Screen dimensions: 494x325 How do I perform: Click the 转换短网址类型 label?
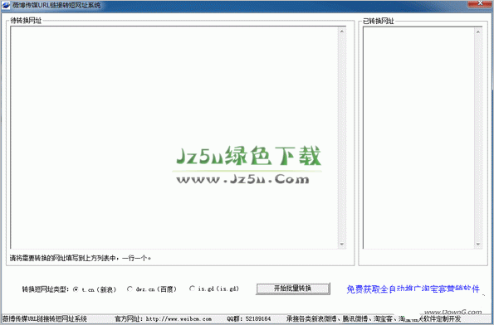tap(46, 289)
